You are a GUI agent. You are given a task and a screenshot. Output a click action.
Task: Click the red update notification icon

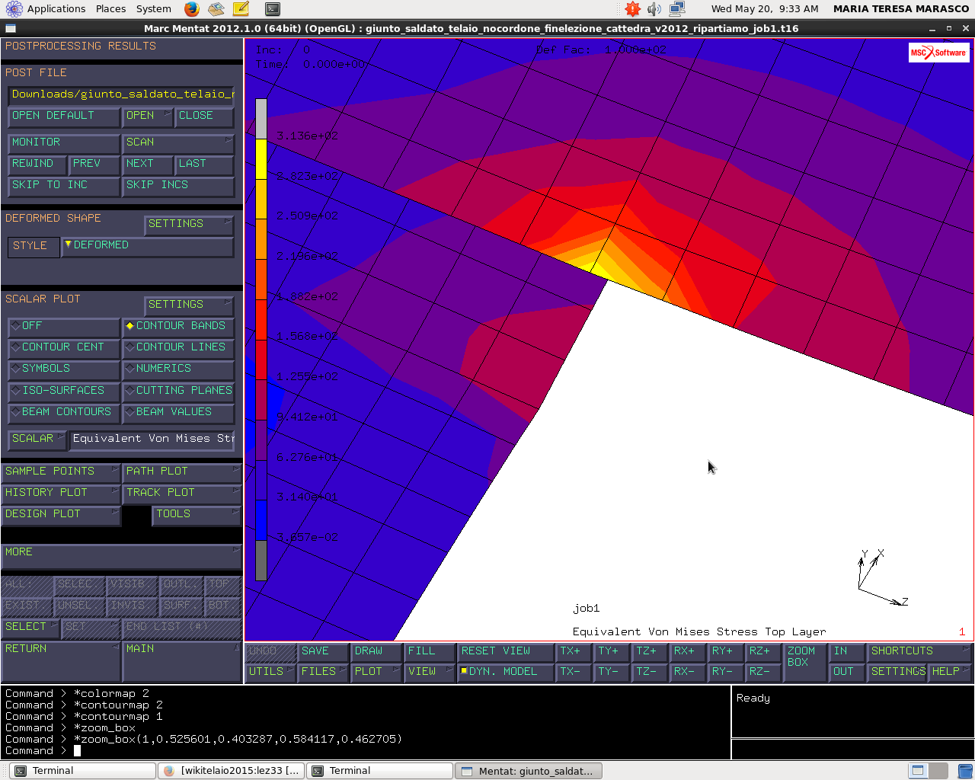coord(632,9)
